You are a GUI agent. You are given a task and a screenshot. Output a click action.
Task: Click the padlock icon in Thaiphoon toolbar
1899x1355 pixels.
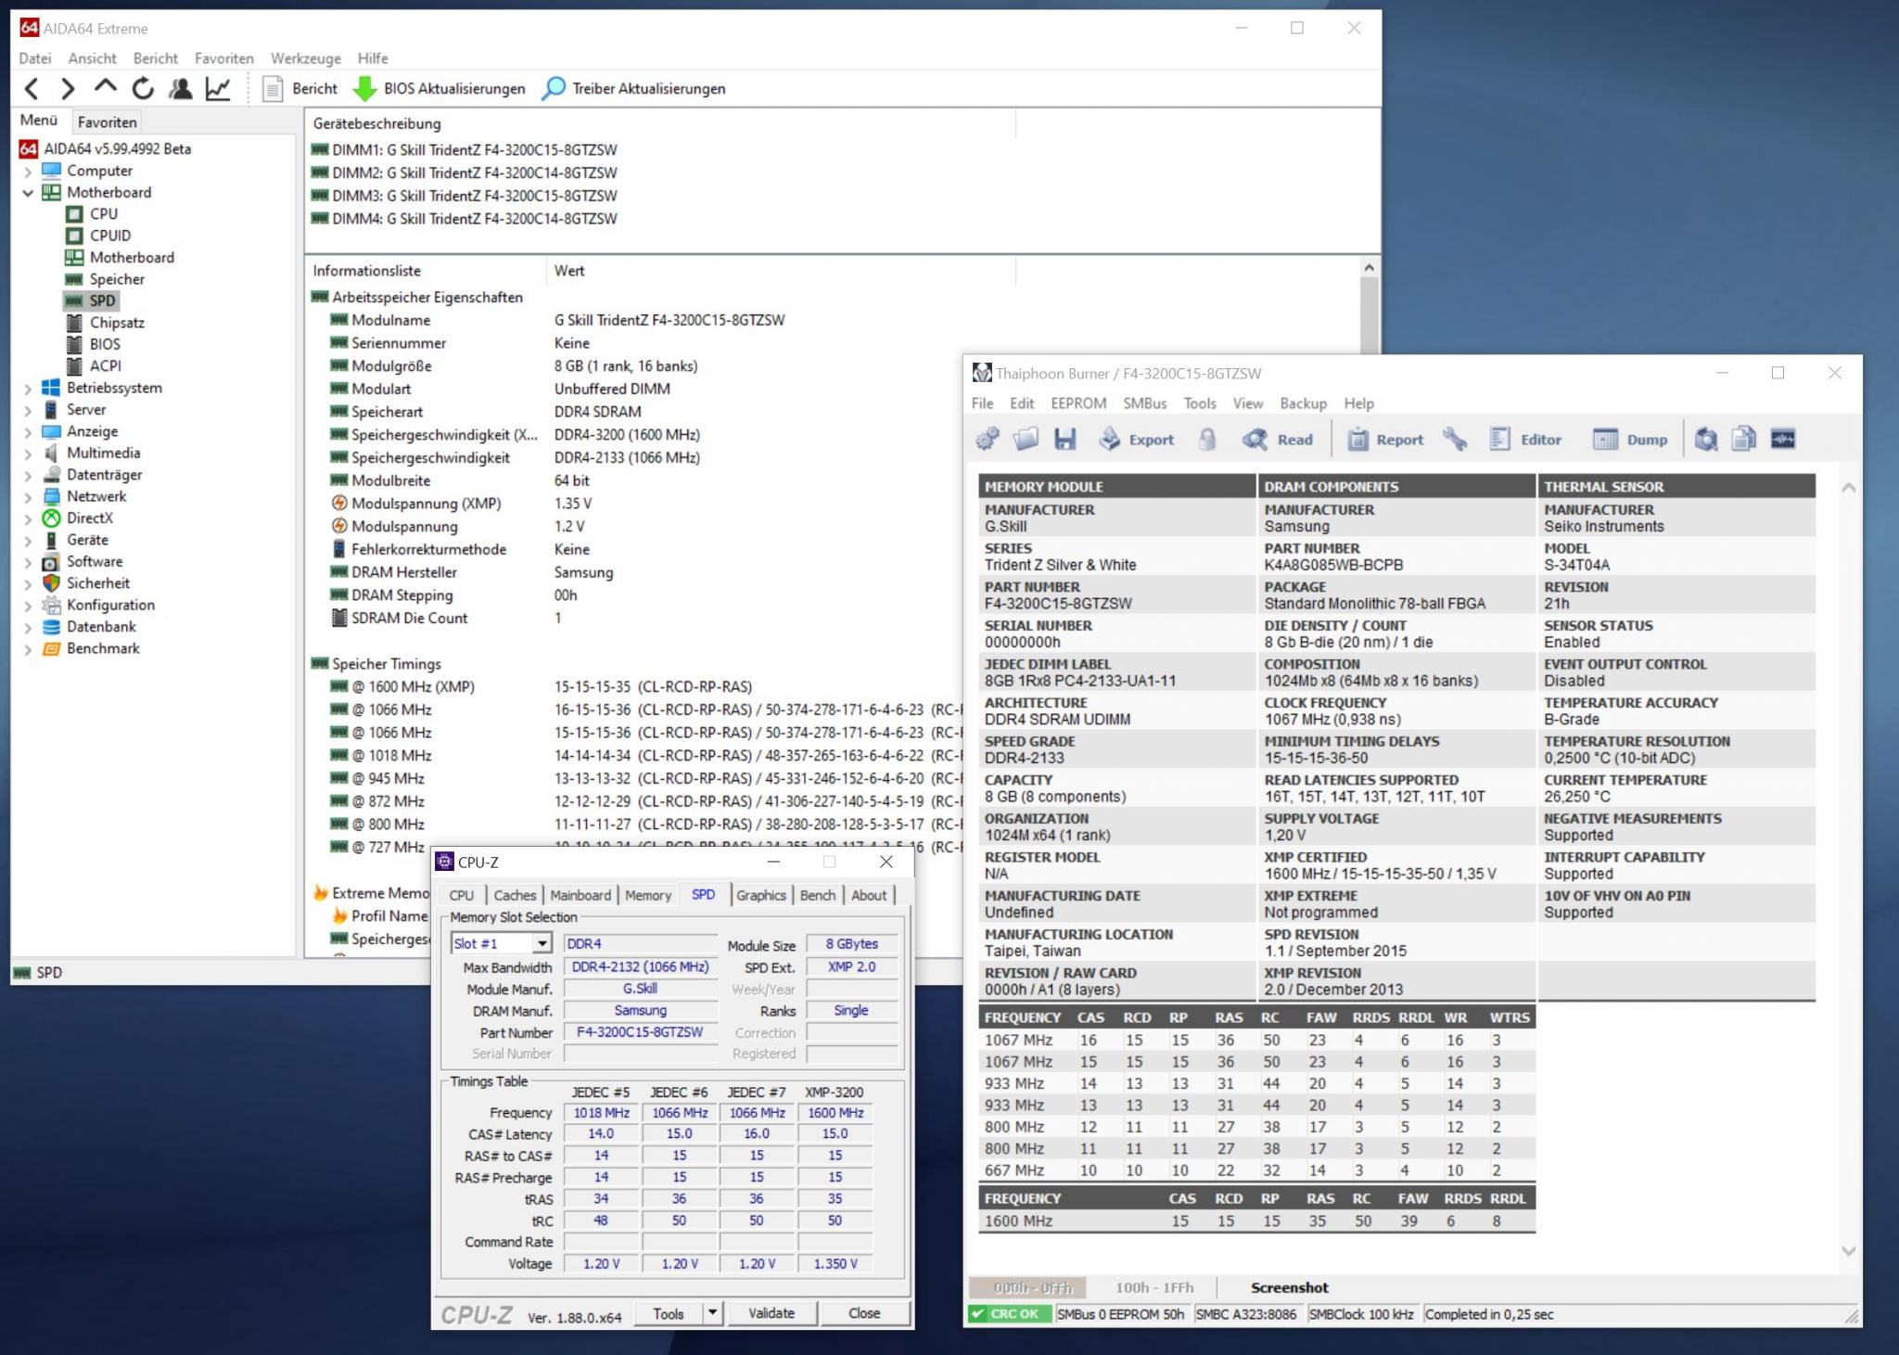pyautogui.click(x=1207, y=439)
